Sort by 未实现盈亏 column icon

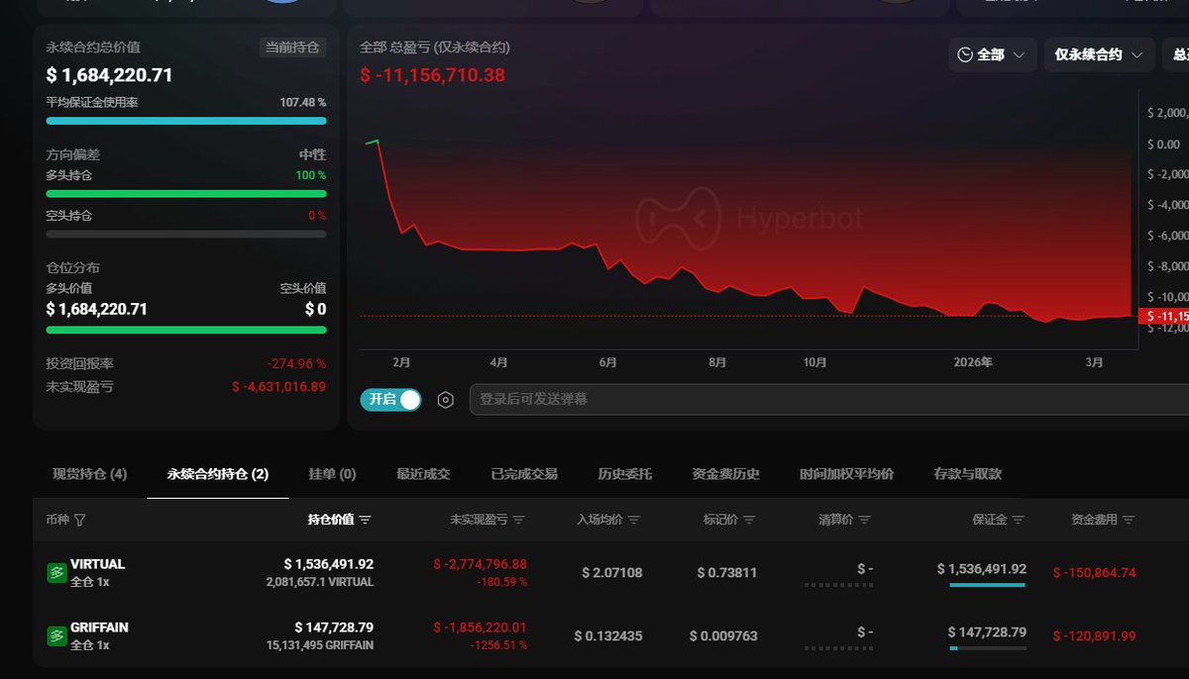click(x=519, y=520)
